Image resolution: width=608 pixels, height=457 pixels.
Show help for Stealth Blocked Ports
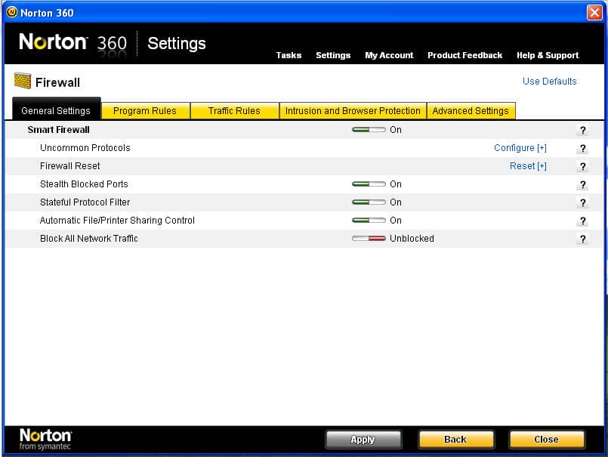582,184
